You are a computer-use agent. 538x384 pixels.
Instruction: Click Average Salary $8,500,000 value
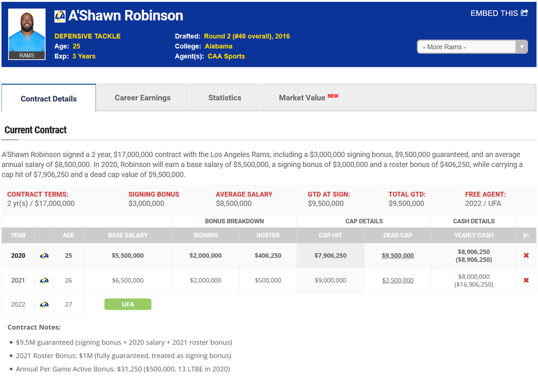point(234,204)
